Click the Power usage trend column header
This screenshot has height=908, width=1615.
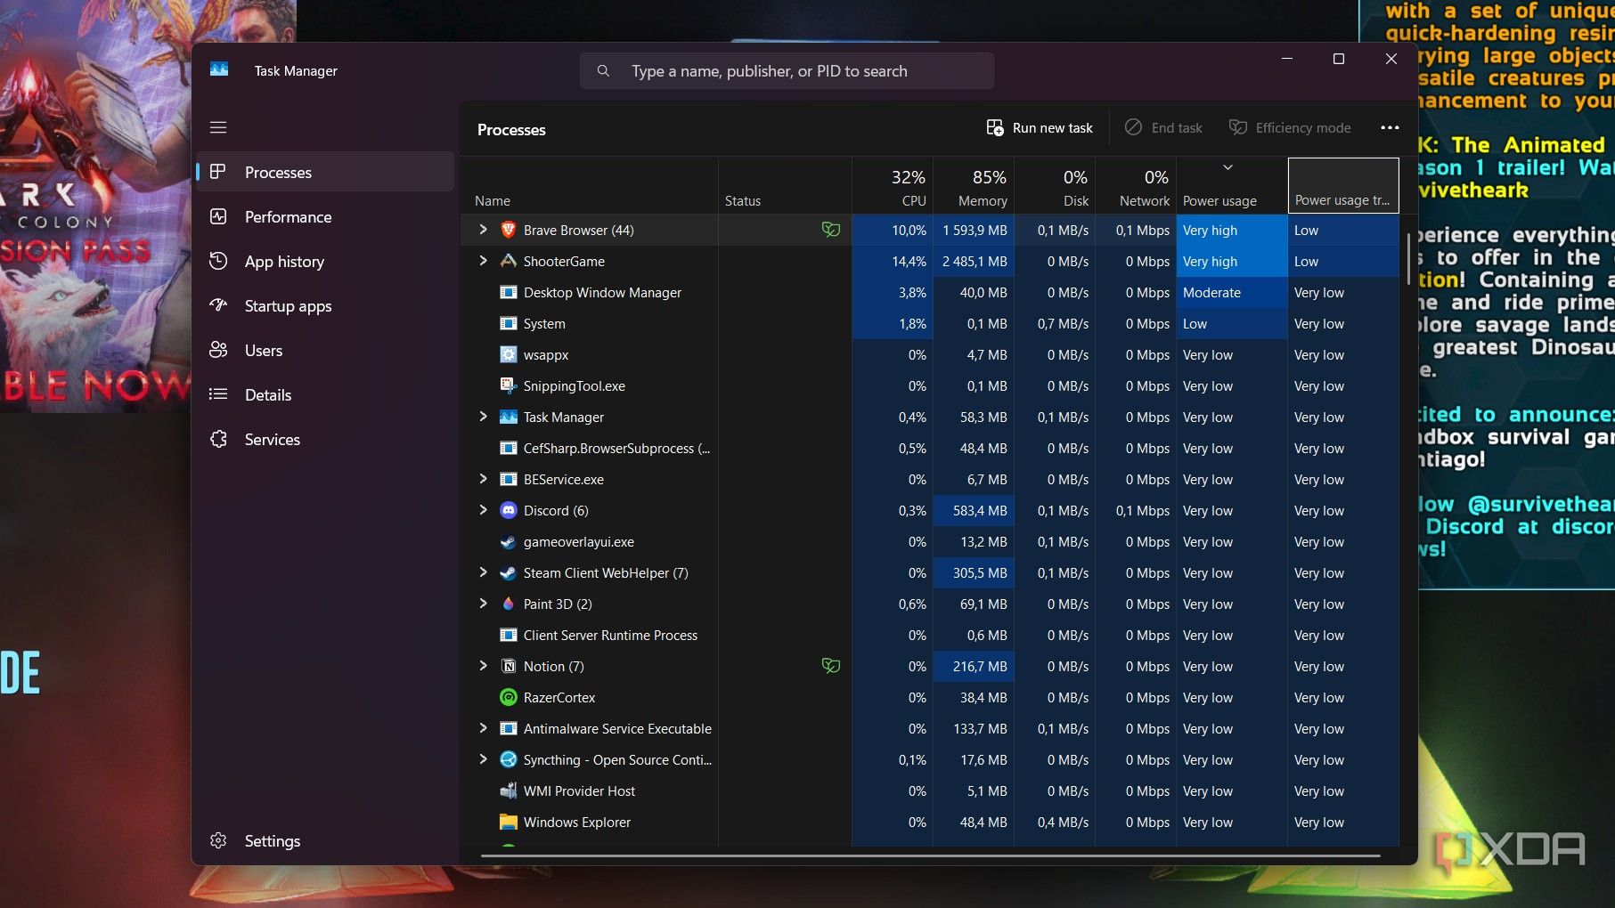pyautogui.click(x=1343, y=186)
